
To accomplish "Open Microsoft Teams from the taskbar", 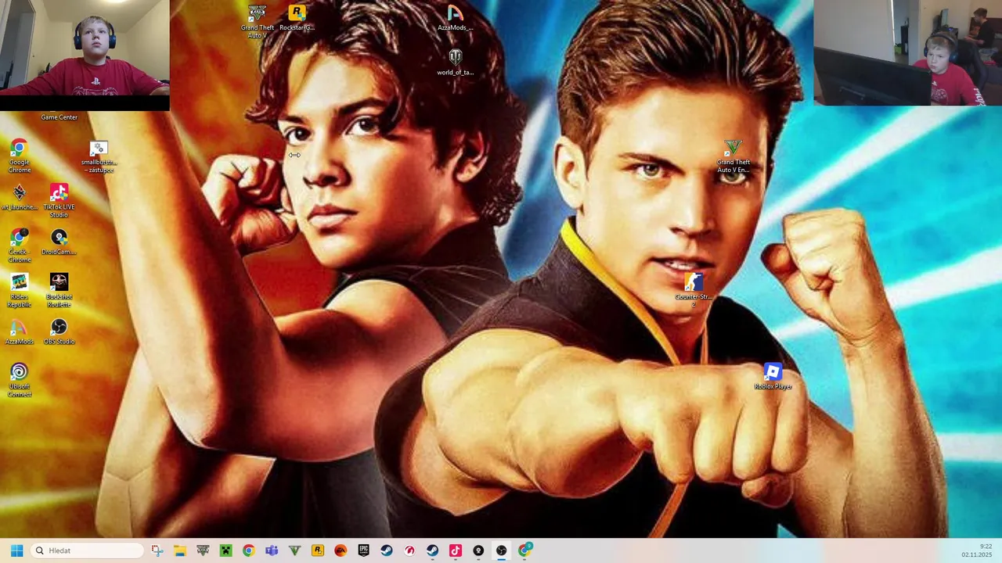I will [272, 550].
